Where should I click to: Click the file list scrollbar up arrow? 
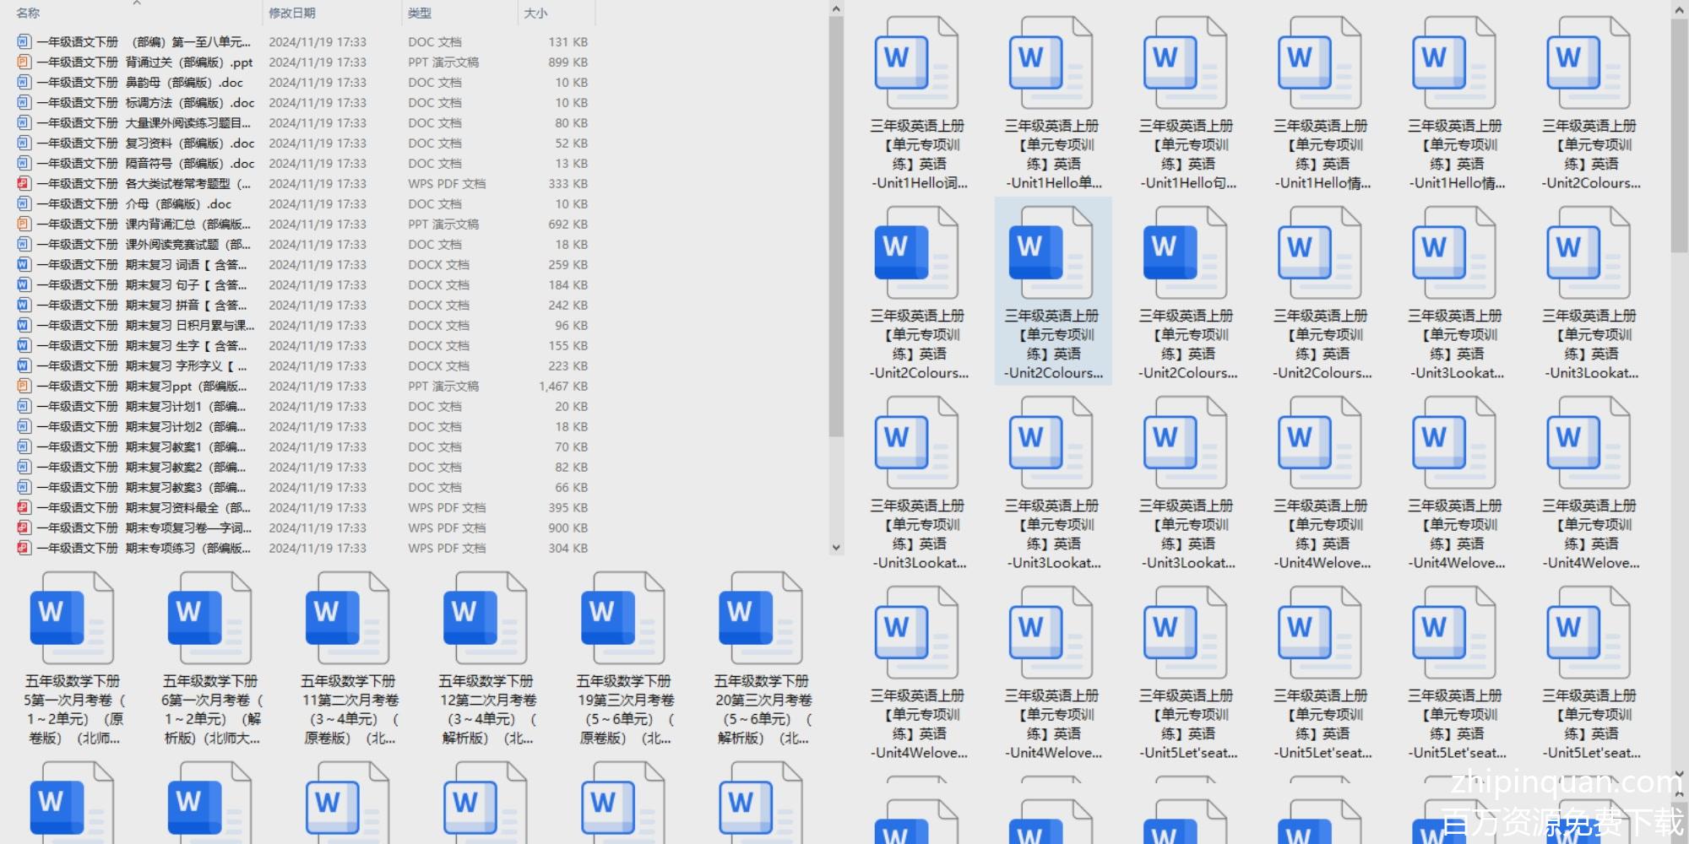(x=836, y=10)
